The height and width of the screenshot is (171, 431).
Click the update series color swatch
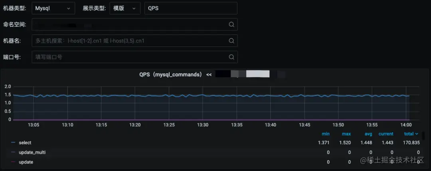click(13, 162)
